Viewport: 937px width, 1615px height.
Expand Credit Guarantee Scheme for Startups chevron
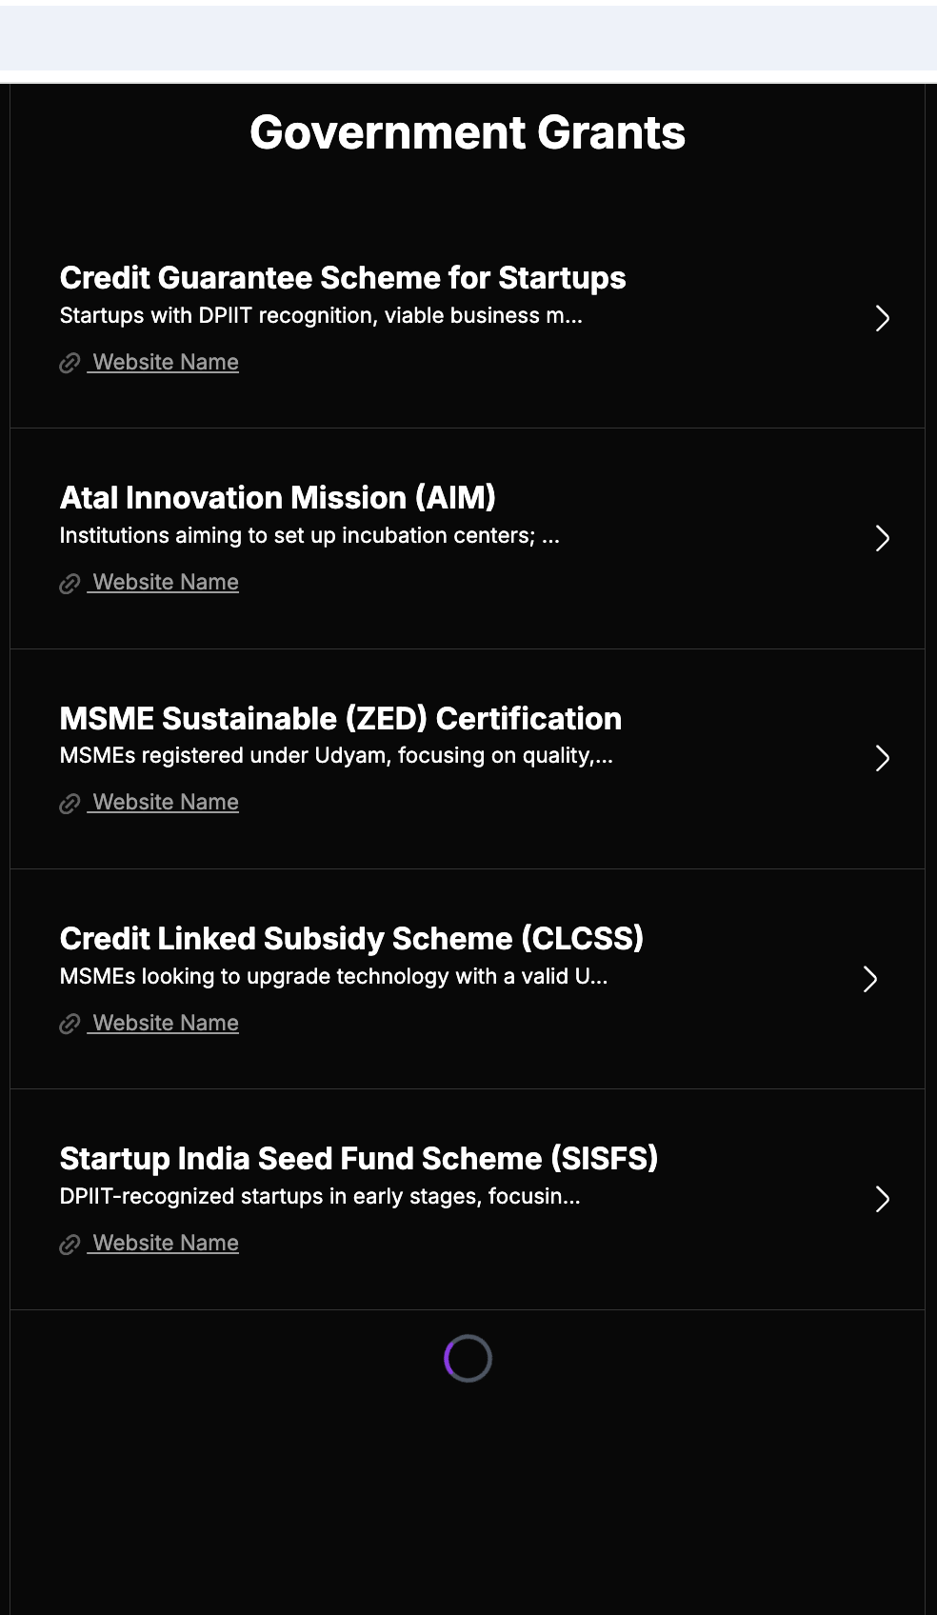point(882,318)
